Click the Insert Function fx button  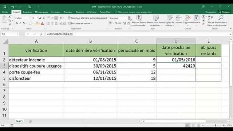41,34
